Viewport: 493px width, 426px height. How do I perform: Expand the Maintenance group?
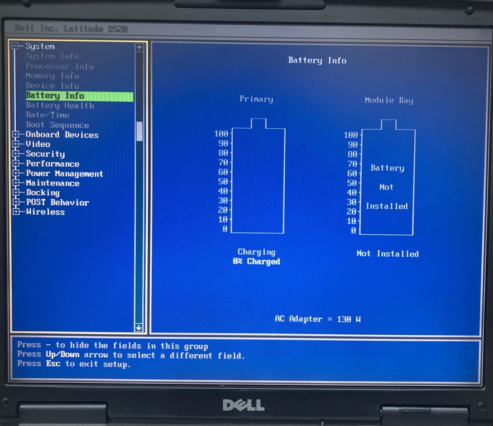[16, 183]
